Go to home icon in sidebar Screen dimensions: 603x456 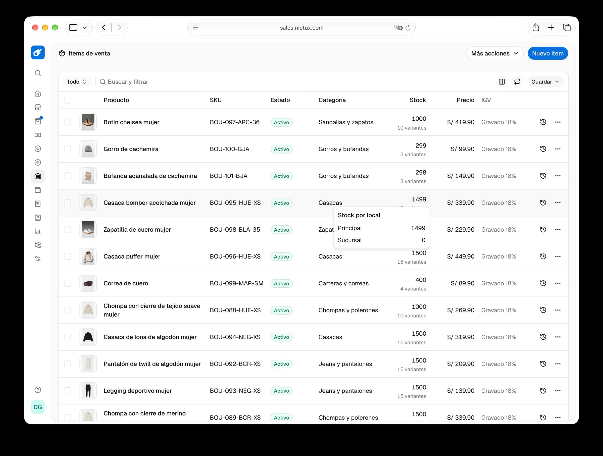(38, 93)
